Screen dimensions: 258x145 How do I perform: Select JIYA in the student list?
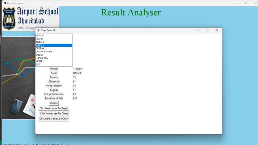pyautogui.click(x=54, y=65)
